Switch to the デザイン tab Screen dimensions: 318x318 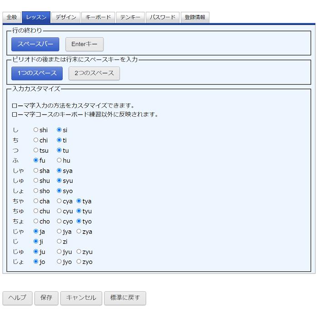(66, 17)
